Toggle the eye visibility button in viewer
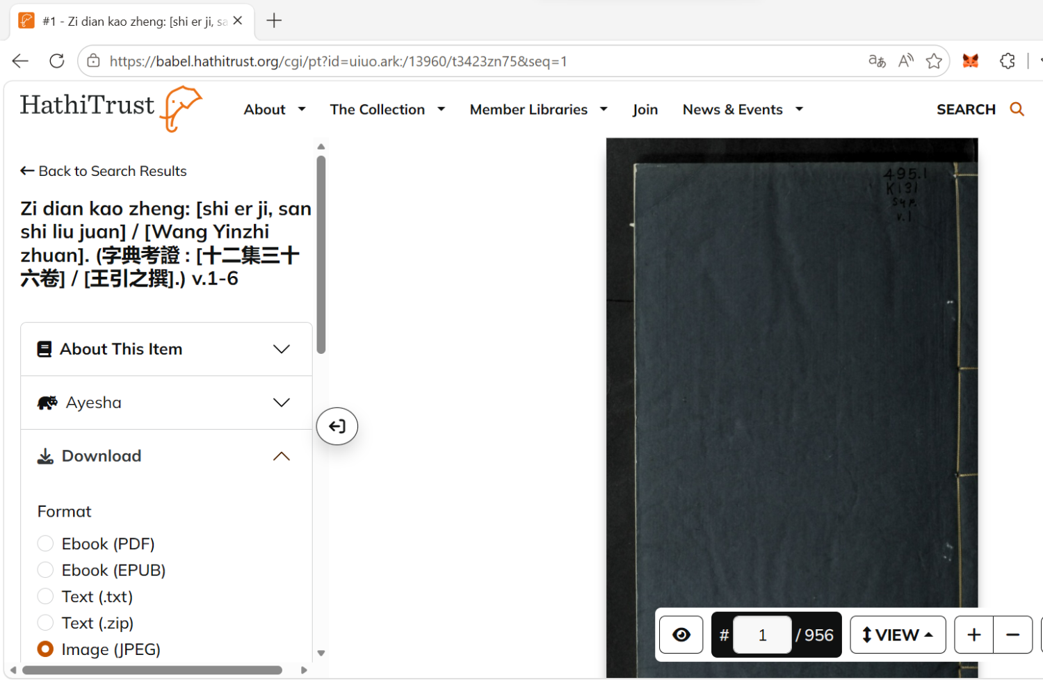The width and height of the screenshot is (1043, 680). click(681, 635)
